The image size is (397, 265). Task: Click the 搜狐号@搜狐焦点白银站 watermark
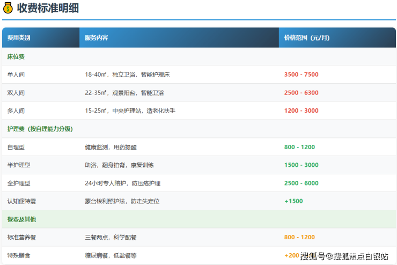344,256
